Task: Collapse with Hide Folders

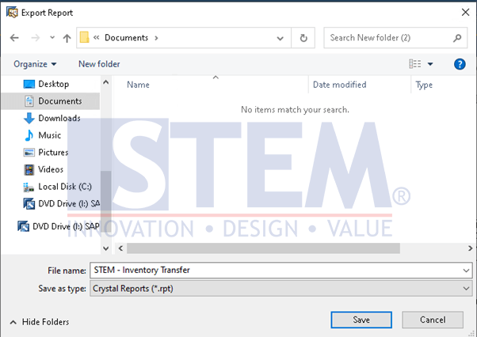Action: coord(40,322)
